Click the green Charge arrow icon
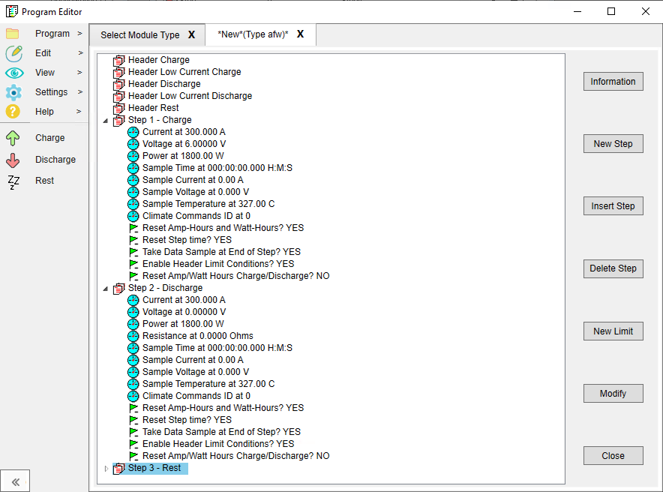This screenshot has width=663, height=492. tap(13, 138)
